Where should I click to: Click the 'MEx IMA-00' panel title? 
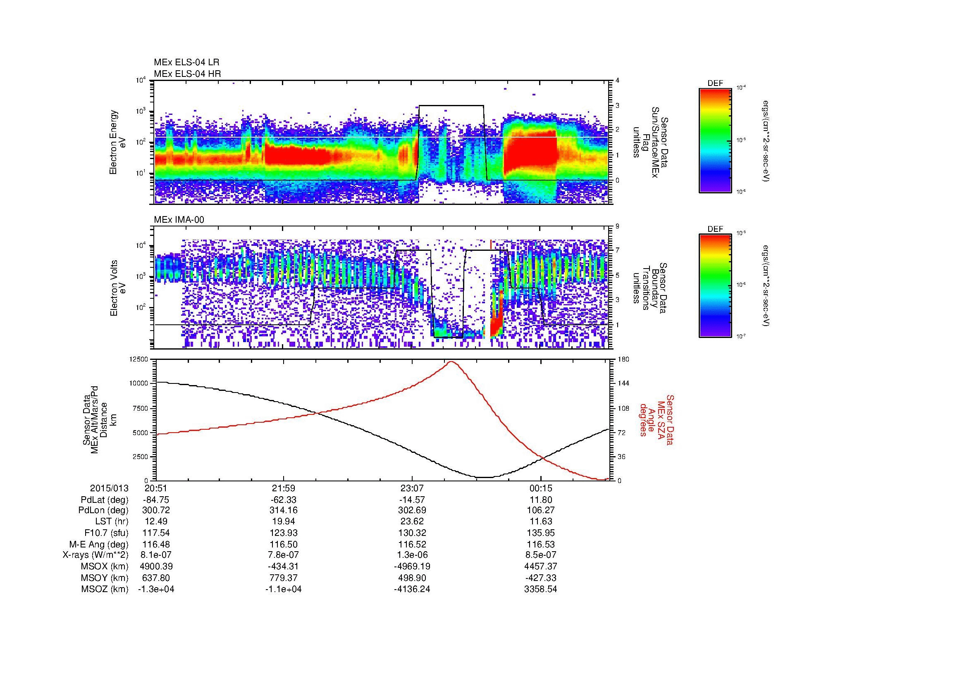(179, 220)
